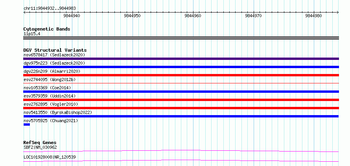This screenshot has height=166, width=350.
Task: Open variant nsv1053369 (Coe2014) label
Action: point(47,88)
